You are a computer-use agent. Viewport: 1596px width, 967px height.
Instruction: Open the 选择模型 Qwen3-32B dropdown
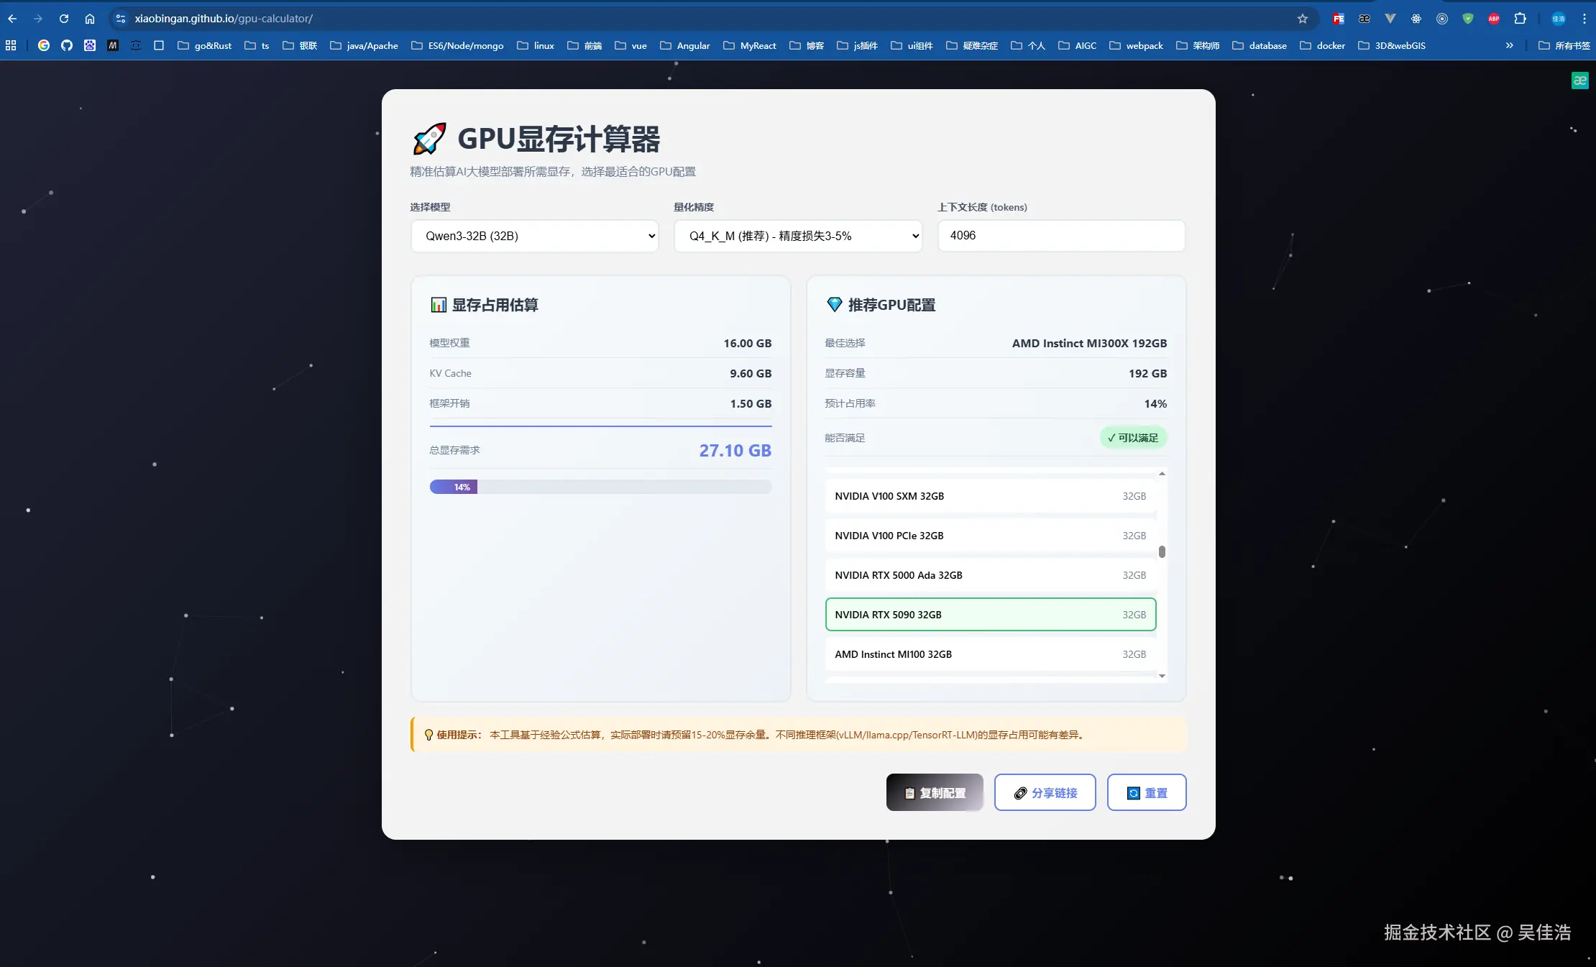[x=534, y=236]
